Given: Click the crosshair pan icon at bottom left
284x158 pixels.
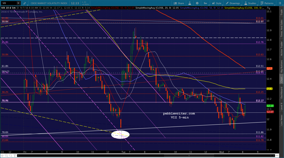Looking at the screenshot, I should [x=2, y=156].
